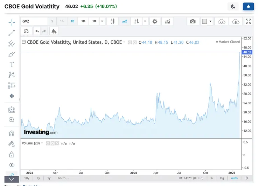259x186 pixels.
Task: Select the highlighted 1D interval
Action: pos(72,21)
